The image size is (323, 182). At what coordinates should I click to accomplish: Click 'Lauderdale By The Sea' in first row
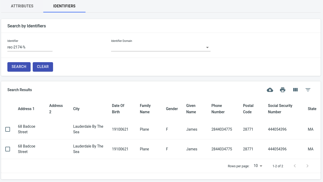coord(88,129)
